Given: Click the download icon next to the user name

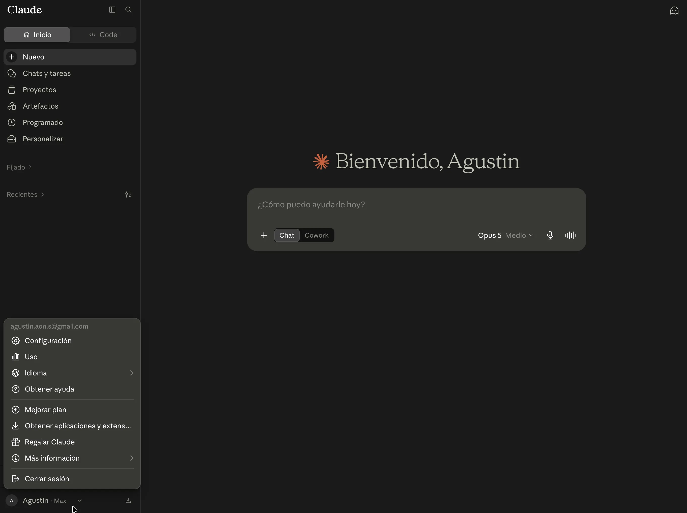Looking at the screenshot, I should point(128,501).
